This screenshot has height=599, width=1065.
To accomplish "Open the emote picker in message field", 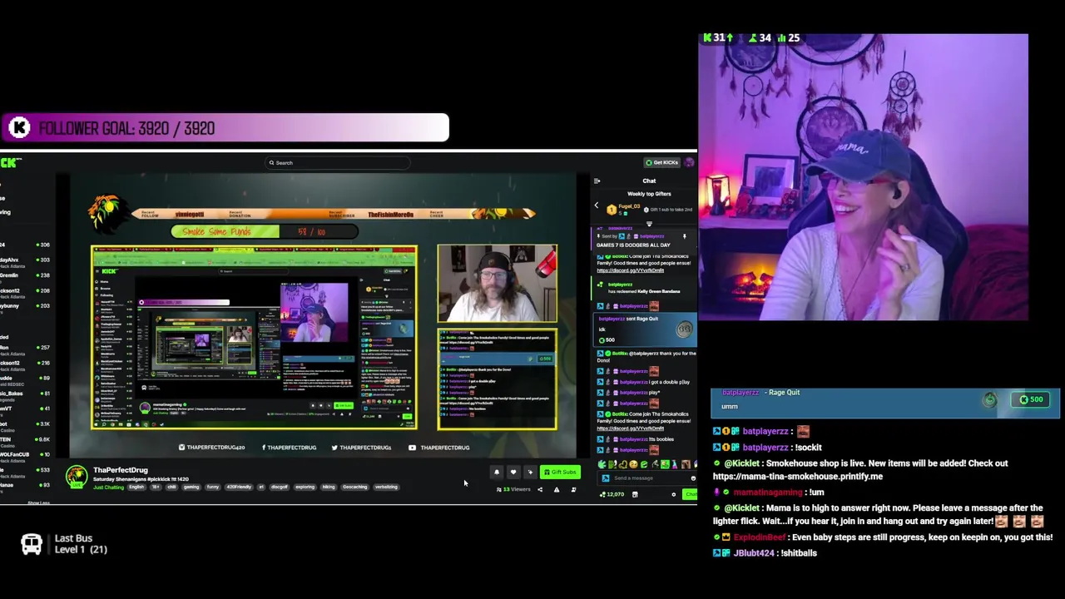I will click(693, 478).
